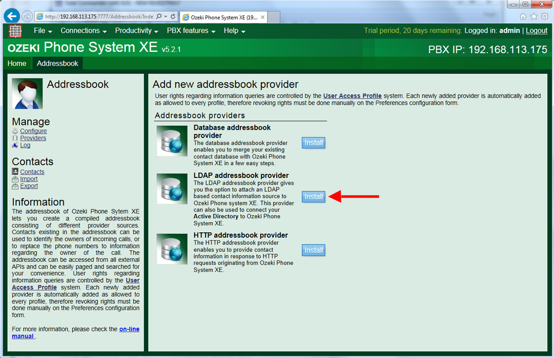The width and height of the screenshot is (554, 358).
Task: Click the 'Add new addressbook provider' heading
Action: (225, 84)
